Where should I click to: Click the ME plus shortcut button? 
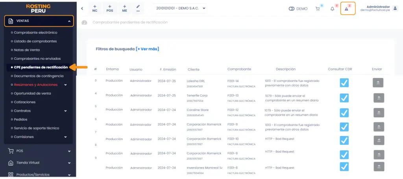[x=124, y=8]
